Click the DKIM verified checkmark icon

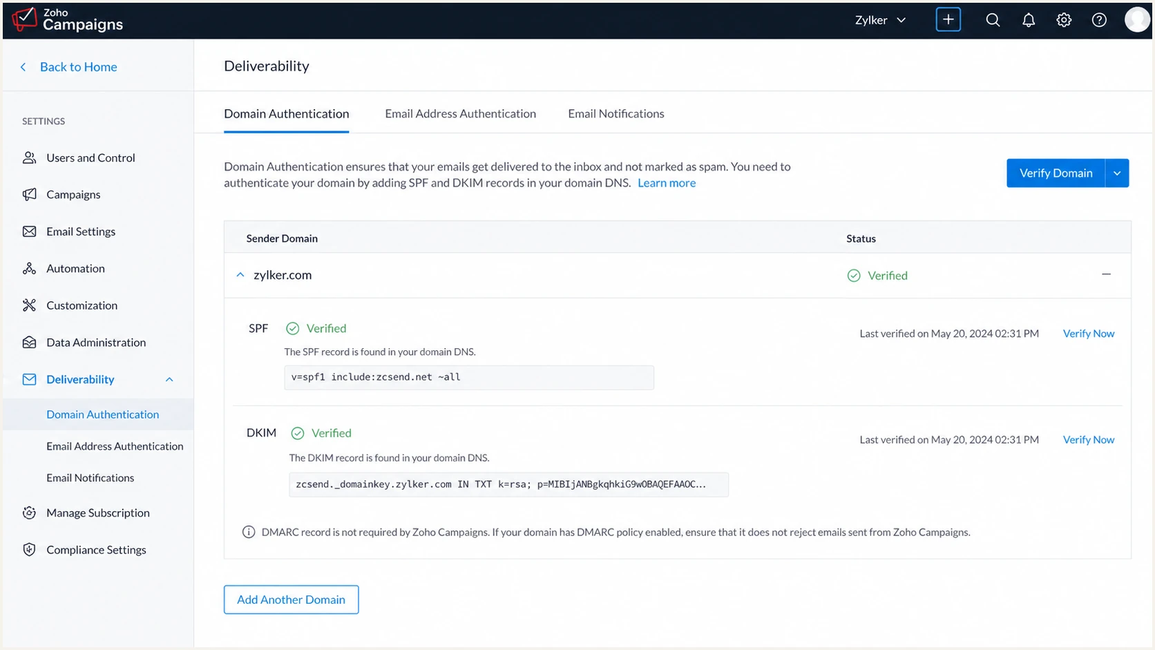tap(298, 433)
